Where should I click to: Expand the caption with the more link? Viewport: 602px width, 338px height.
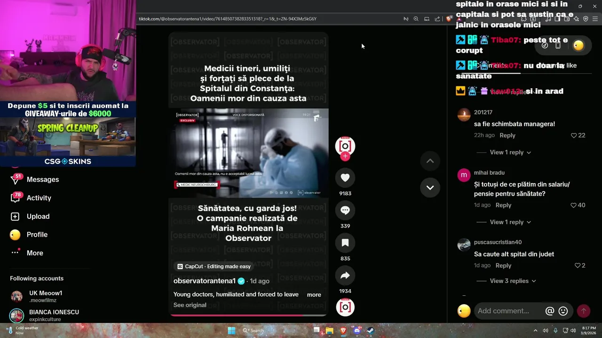(x=314, y=295)
